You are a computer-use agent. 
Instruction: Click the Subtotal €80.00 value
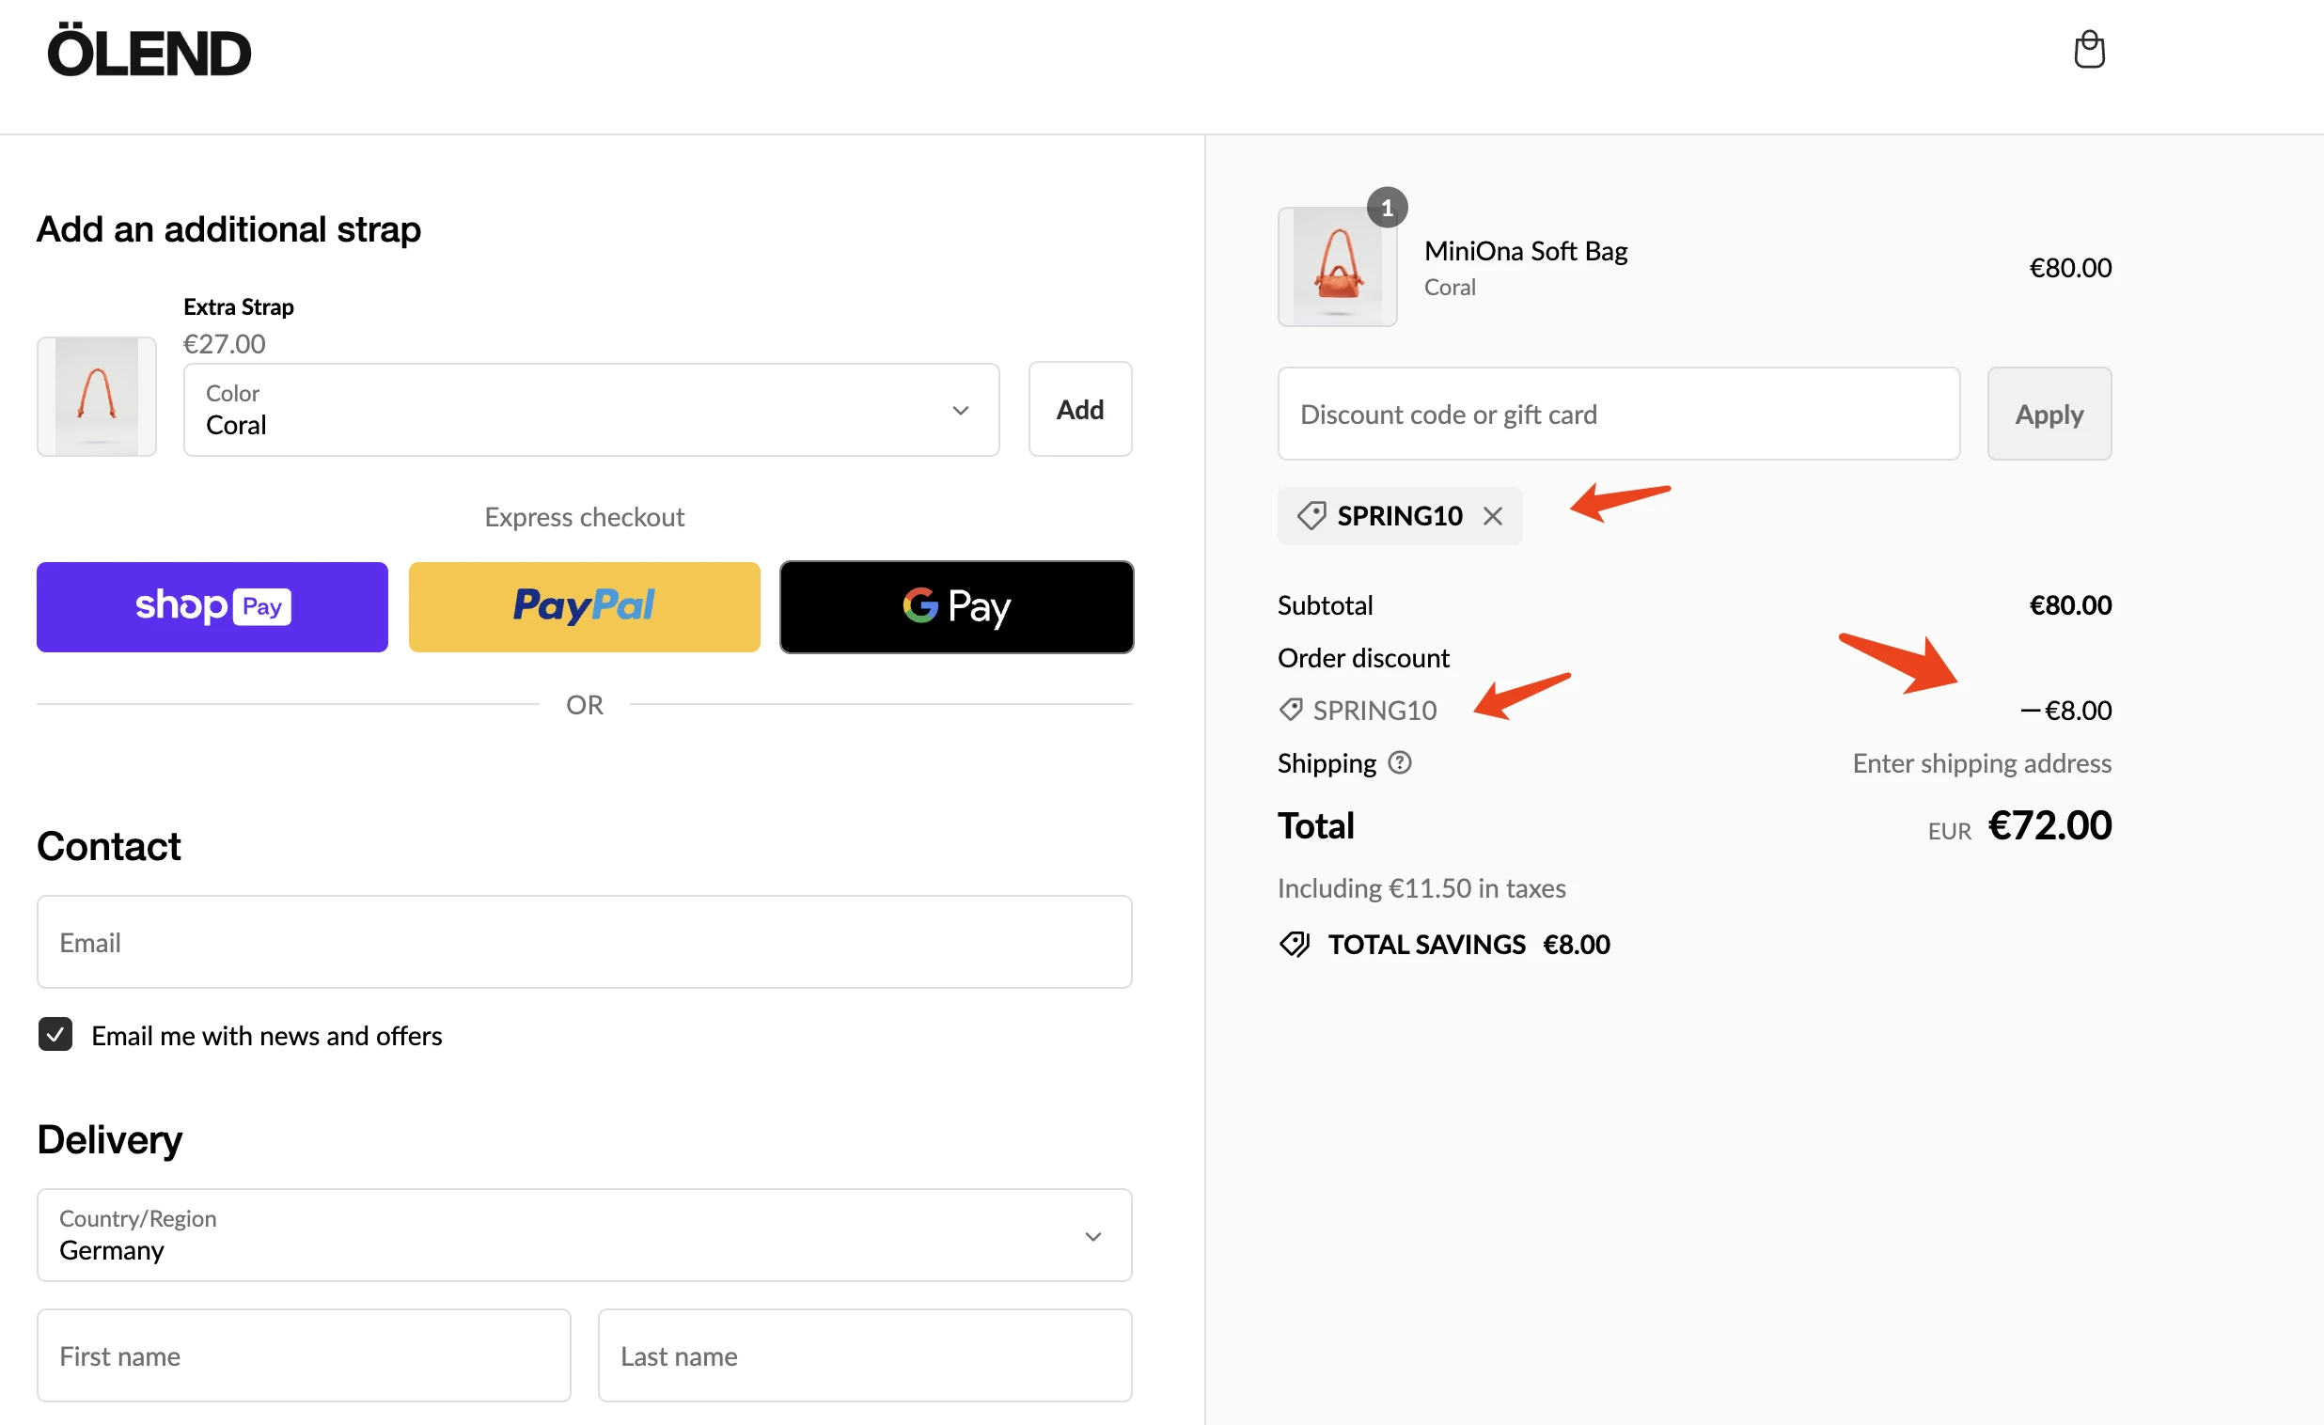point(2070,604)
